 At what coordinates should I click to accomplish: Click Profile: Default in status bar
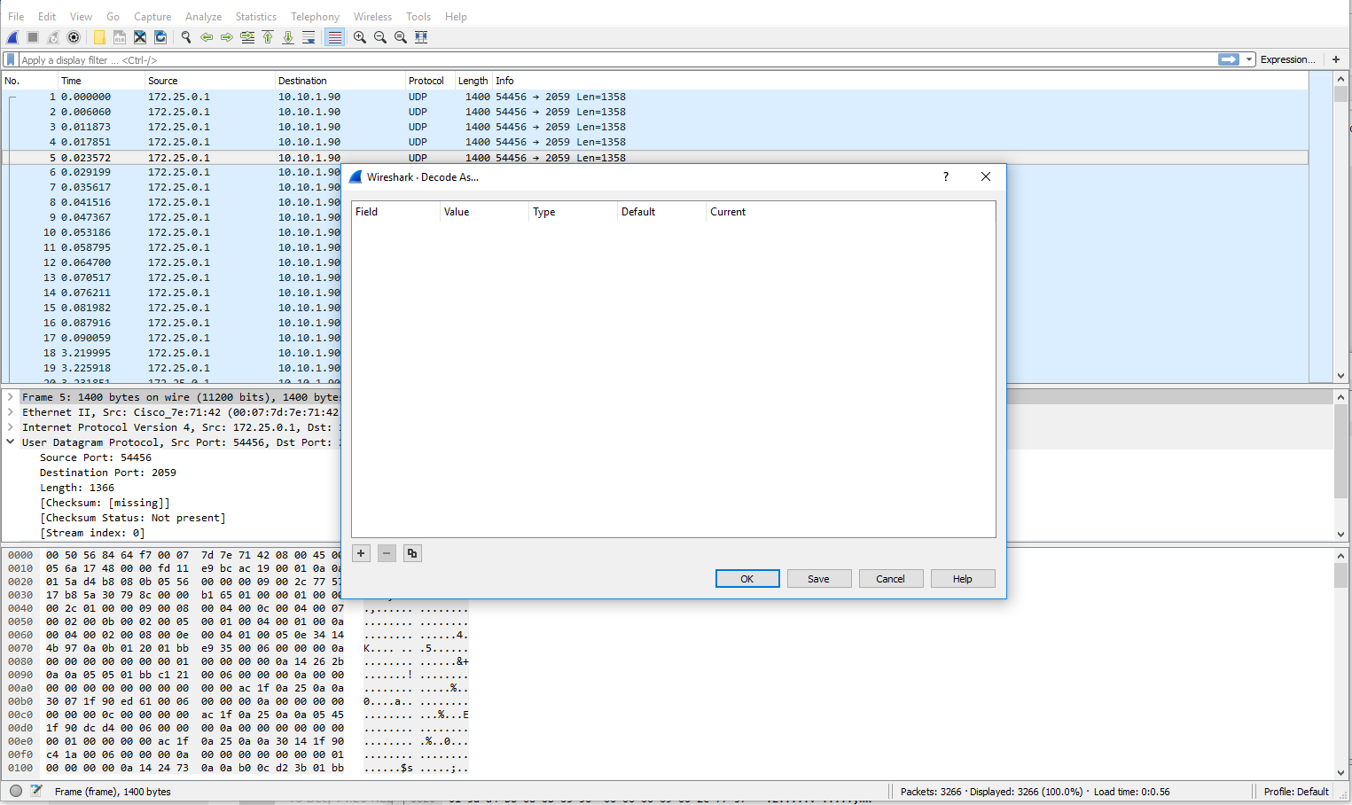[1296, 792]
